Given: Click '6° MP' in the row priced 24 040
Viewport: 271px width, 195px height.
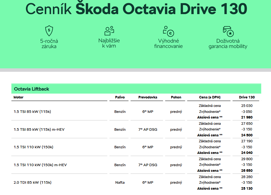Looking at the screenshot, I should (x=148, y=147).
